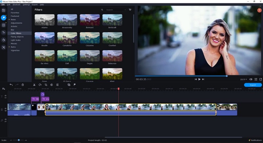
Task: Open the Settings menu
Action: (x=26, y=5)
